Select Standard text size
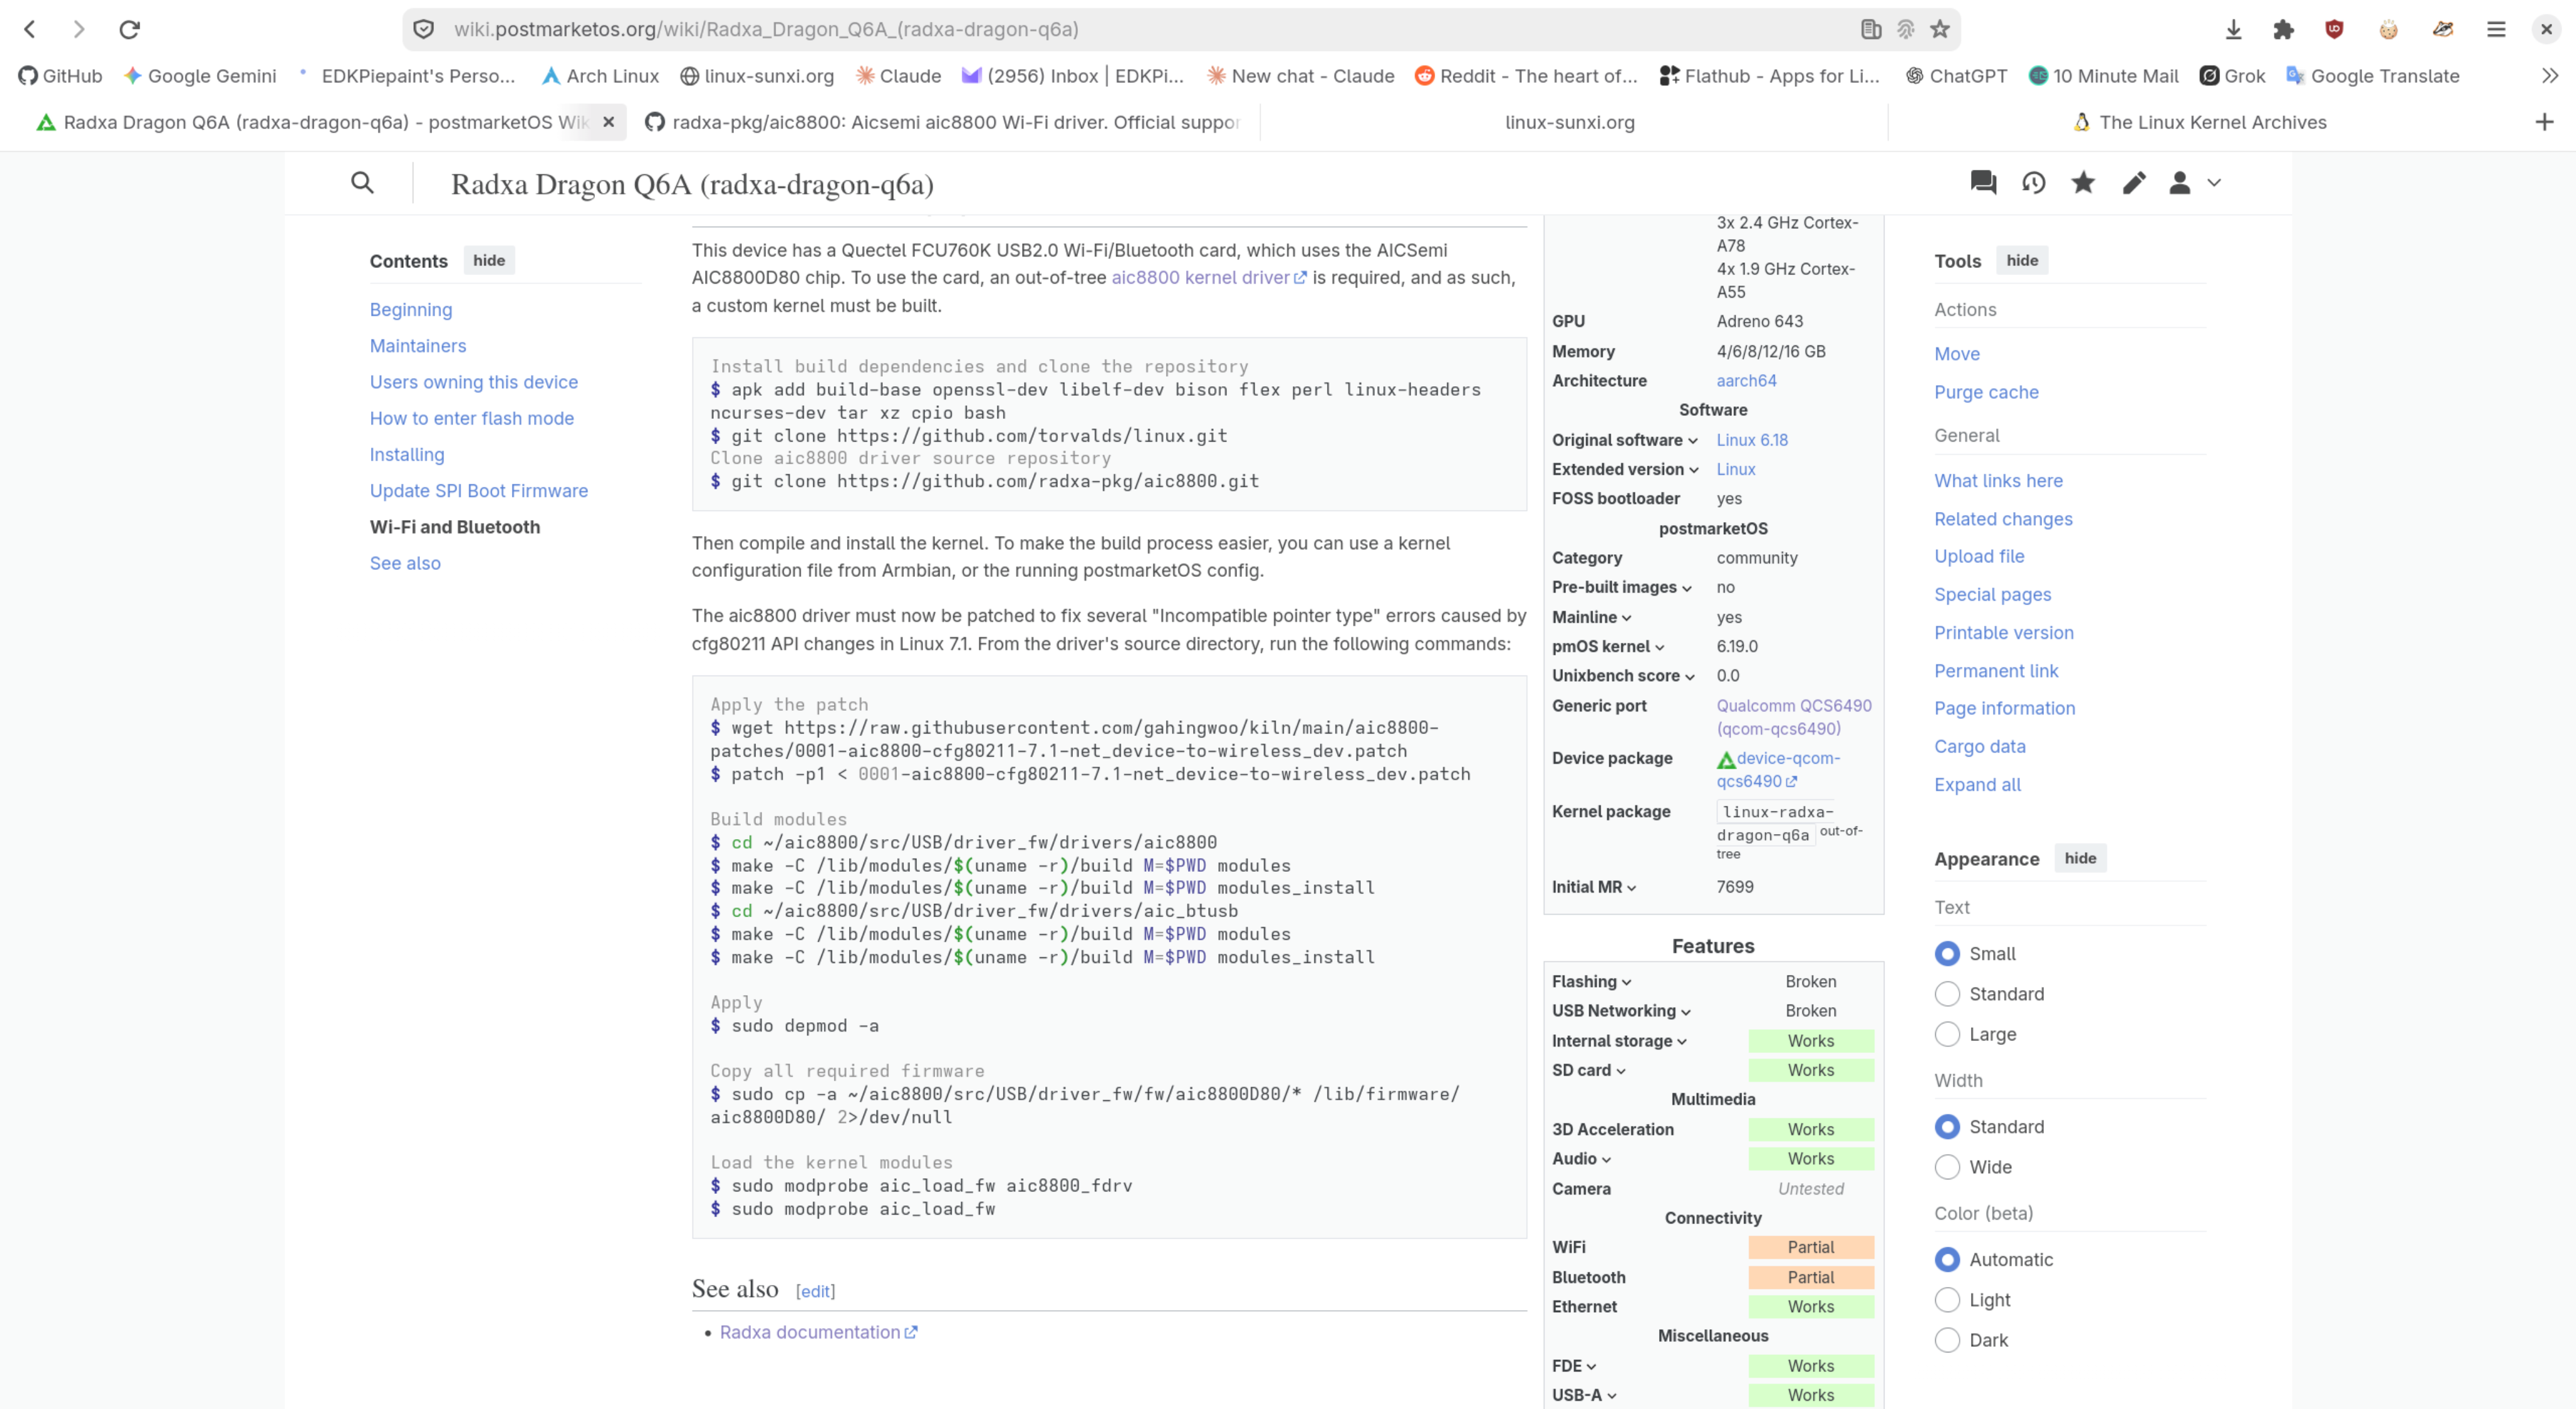 (x=1947, y=994)
